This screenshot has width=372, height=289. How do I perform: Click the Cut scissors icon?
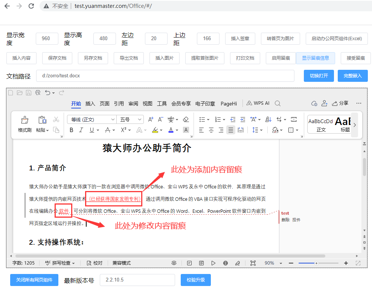pyautogui.click(x=56, y=119)
